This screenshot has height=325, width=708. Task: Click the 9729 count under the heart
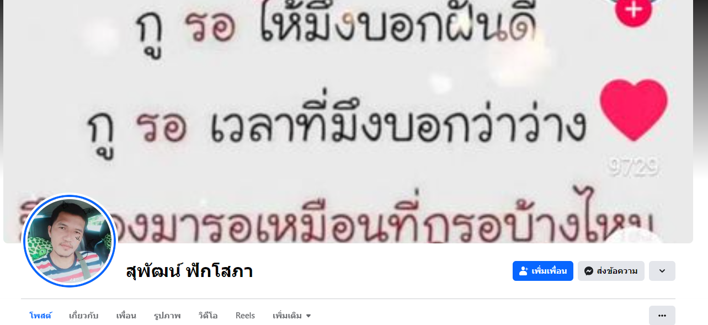tap(634, 167)
